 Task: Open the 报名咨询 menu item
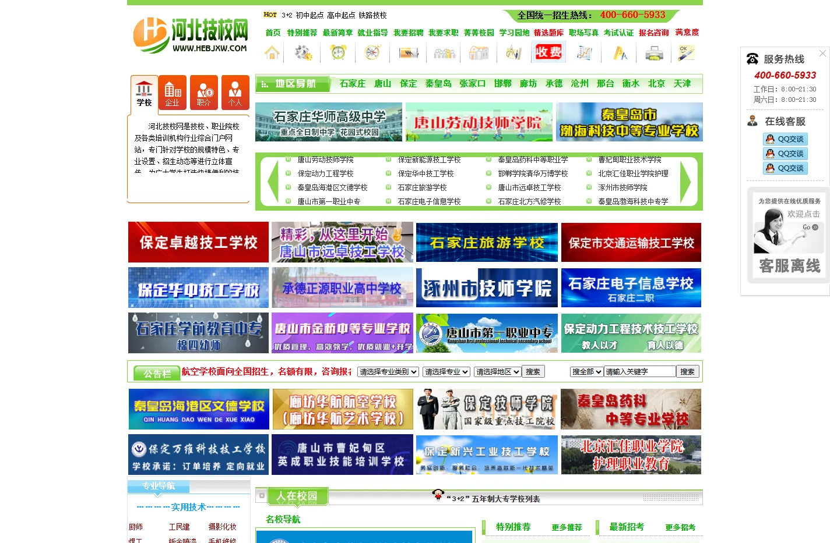coord(653,33)
